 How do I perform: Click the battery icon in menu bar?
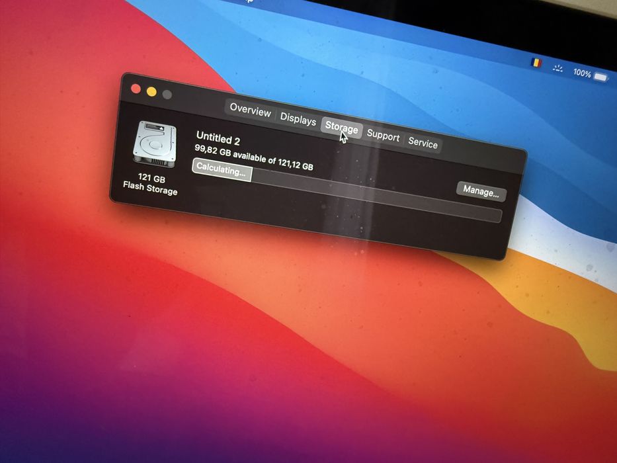(x=600, y=77)
